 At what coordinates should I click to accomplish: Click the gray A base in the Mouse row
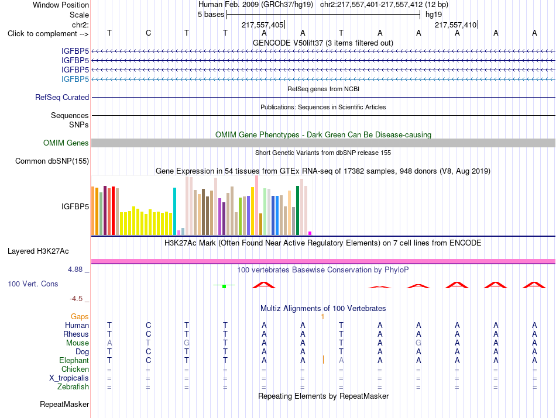coord(109,343)
